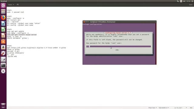Open the Trash icon in dock
The height and width of the screenshot is (109, 194).
point(3,106)
